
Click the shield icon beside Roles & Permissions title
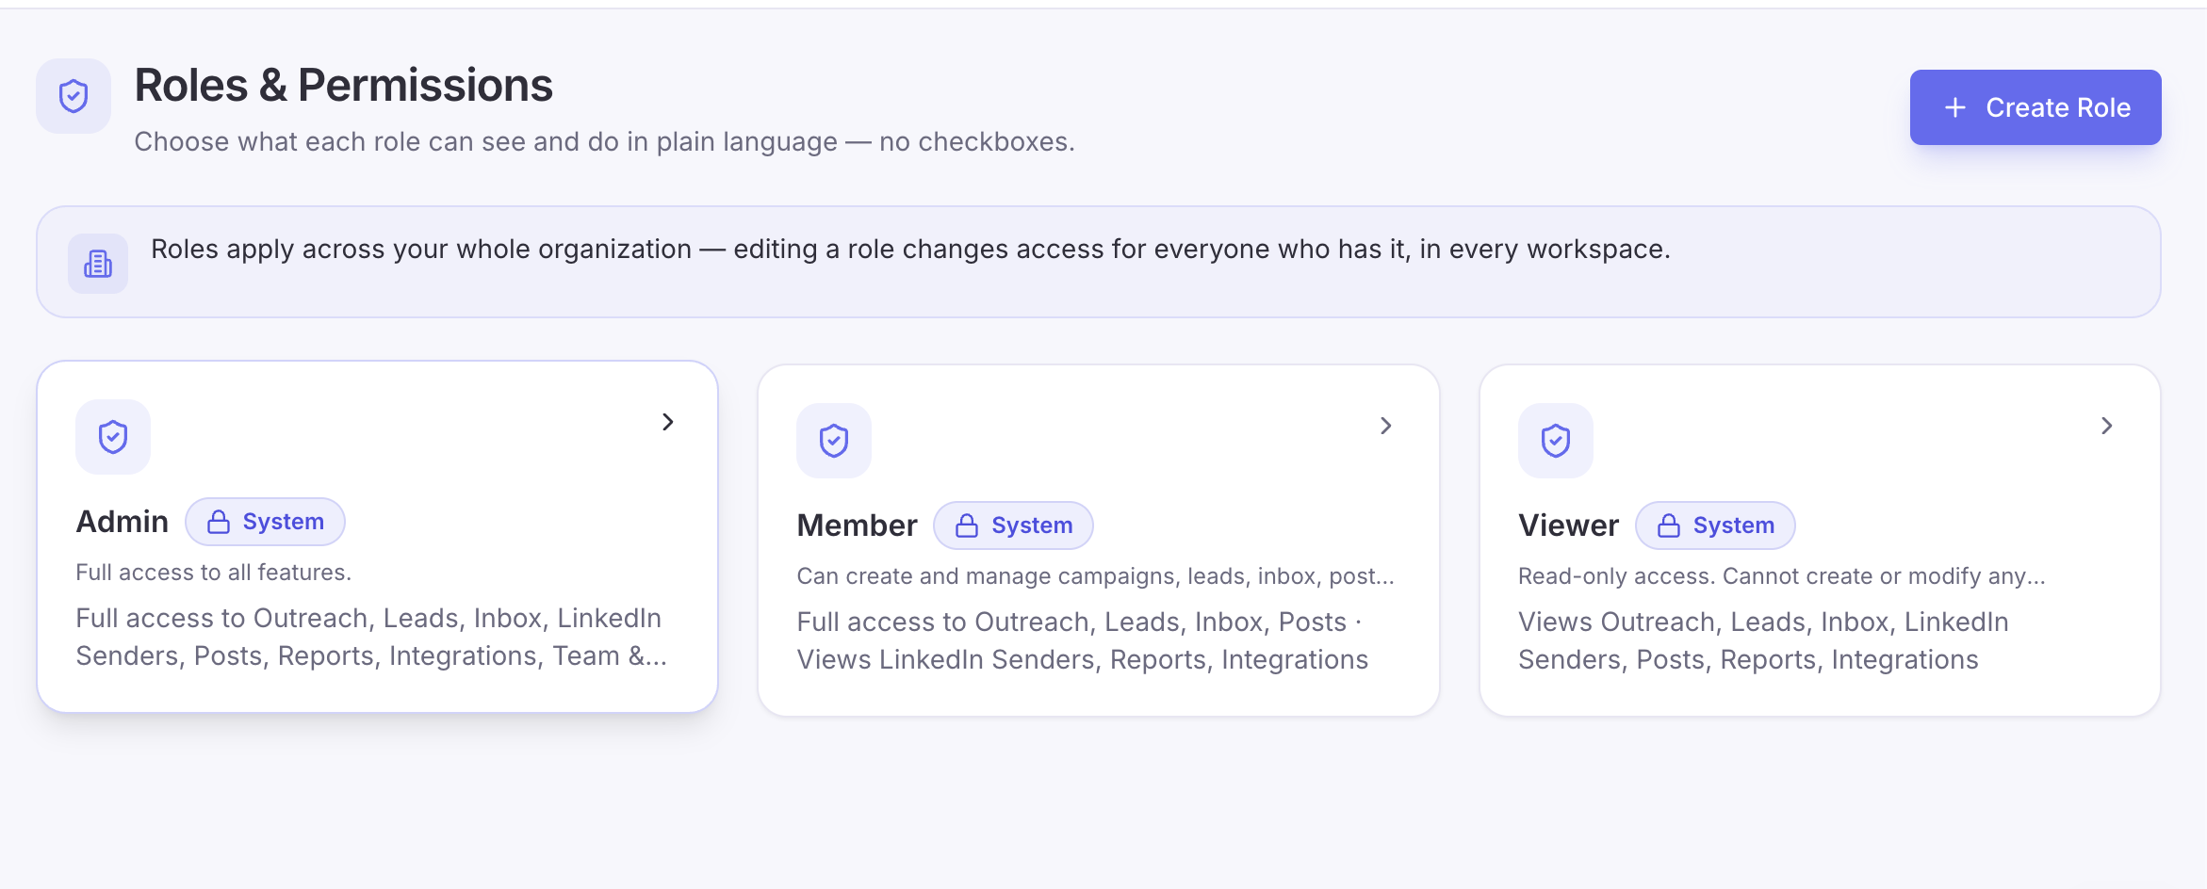(74, 96)
